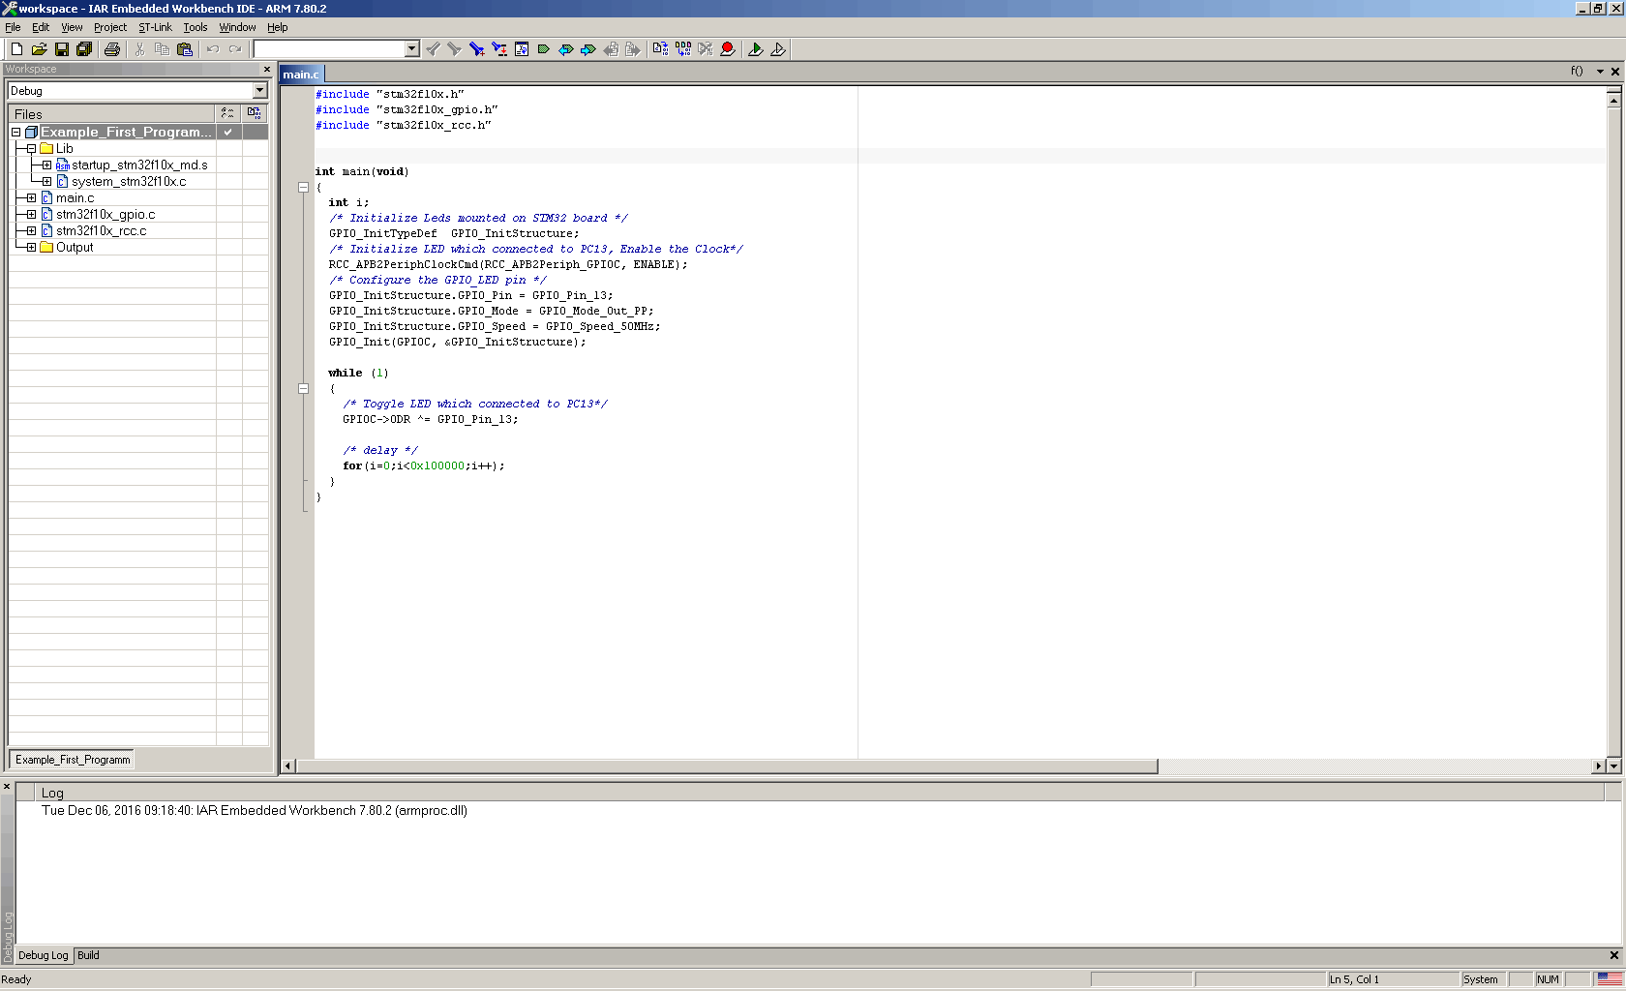Click the Print toolbar icon
Screen dimensions: 1626x991
[112, 49]
